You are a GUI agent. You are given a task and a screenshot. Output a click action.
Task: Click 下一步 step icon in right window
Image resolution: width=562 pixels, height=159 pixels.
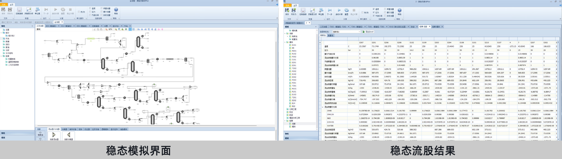(x=330, y=11)
